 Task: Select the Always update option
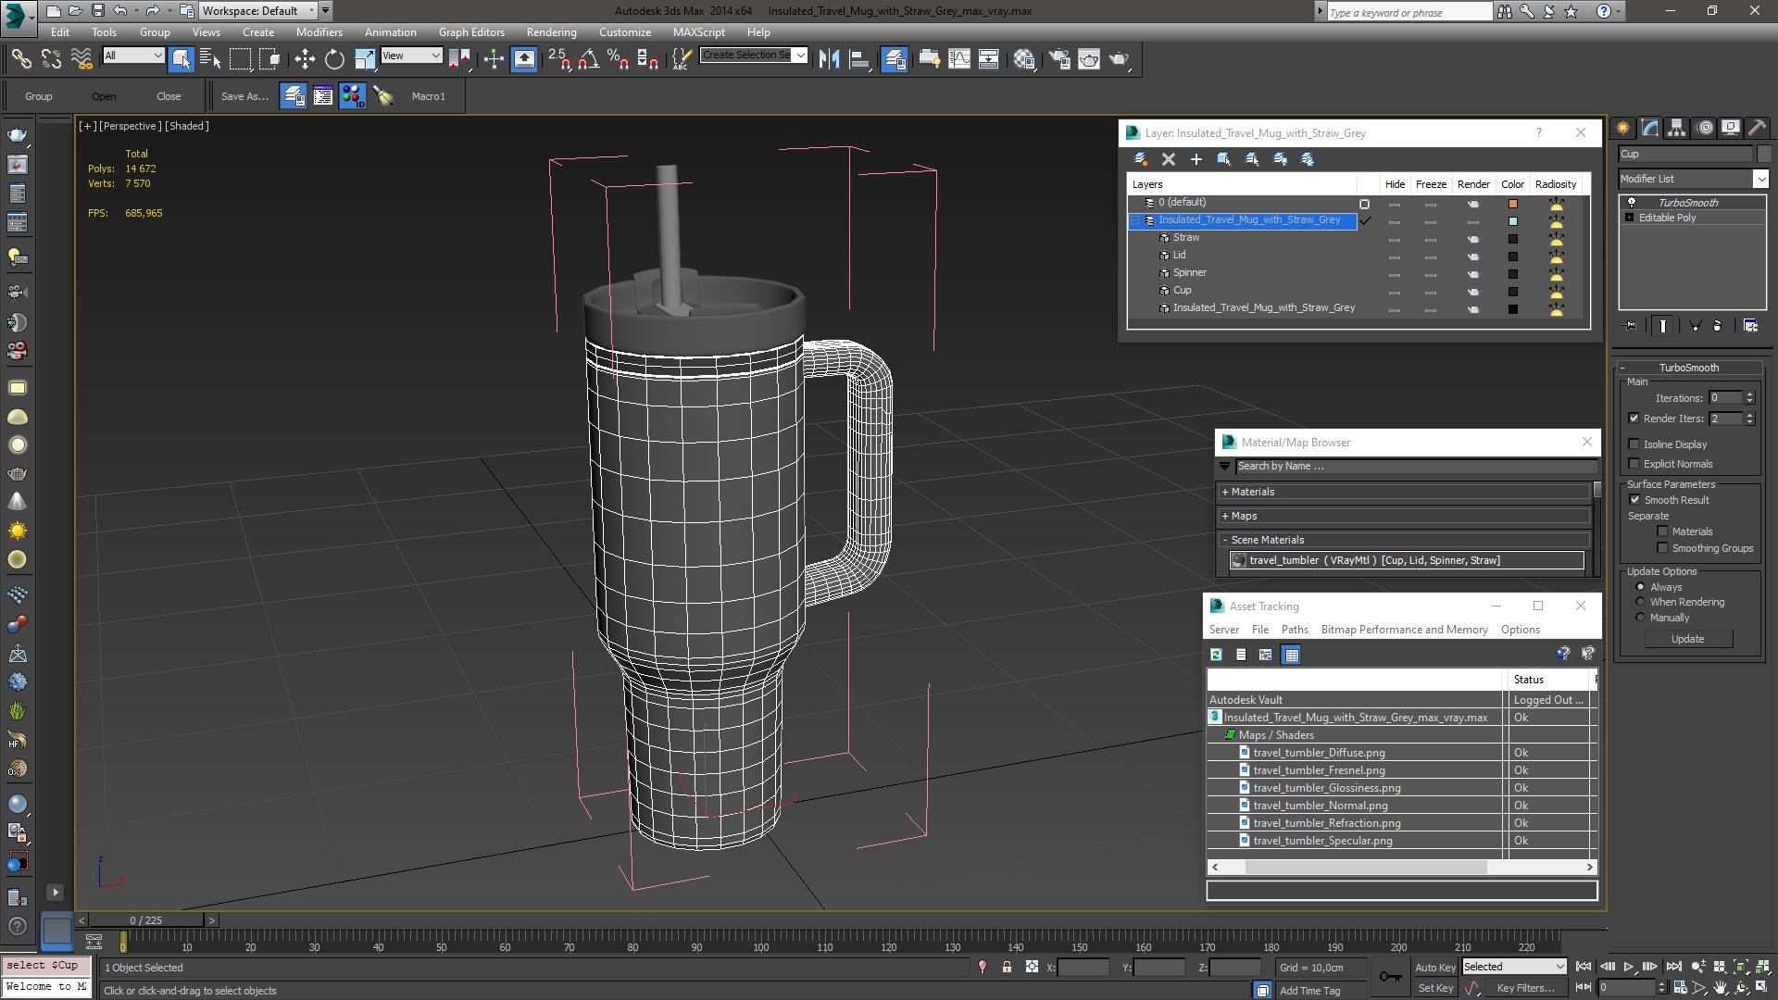[x=1640, y=587]
